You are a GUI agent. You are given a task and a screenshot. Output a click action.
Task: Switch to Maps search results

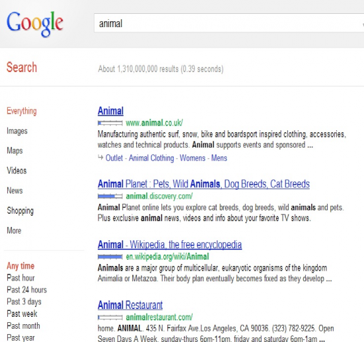coord(15,151)
